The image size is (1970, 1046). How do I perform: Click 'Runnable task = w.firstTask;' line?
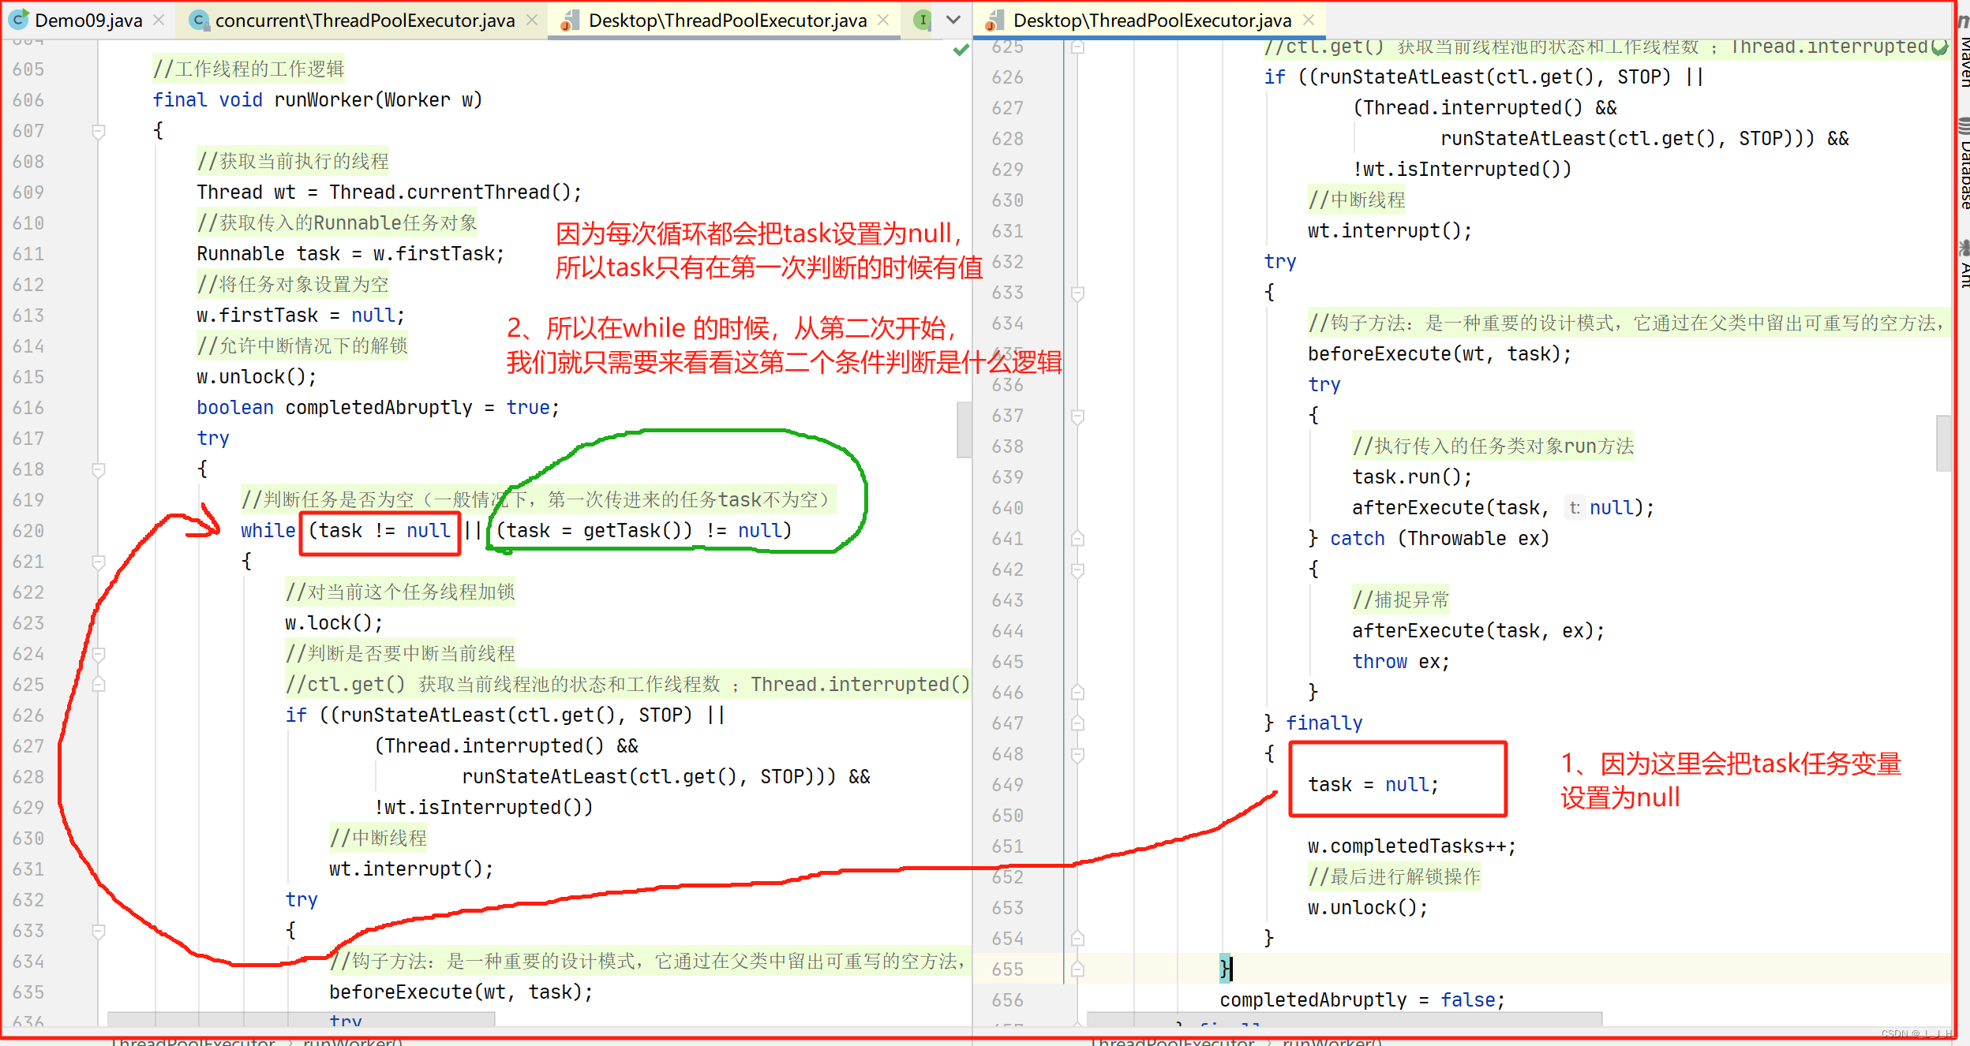click(350, 254)
